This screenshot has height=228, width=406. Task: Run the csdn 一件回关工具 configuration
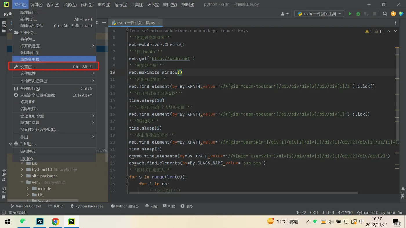coord(350,14)
